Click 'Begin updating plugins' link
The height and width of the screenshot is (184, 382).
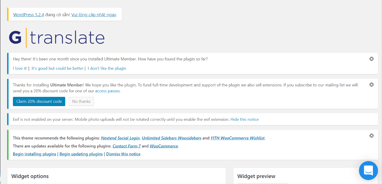81,154
